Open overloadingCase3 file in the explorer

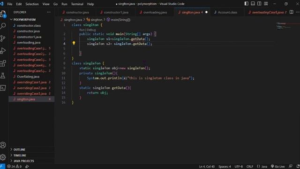click(31, 60)
